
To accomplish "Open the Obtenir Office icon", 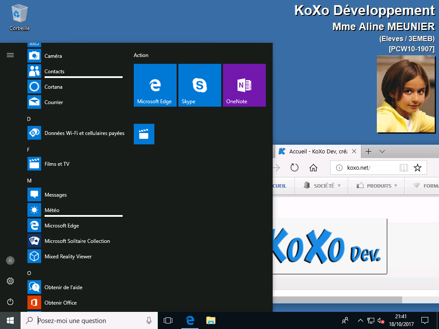I will tap(34, 302).
